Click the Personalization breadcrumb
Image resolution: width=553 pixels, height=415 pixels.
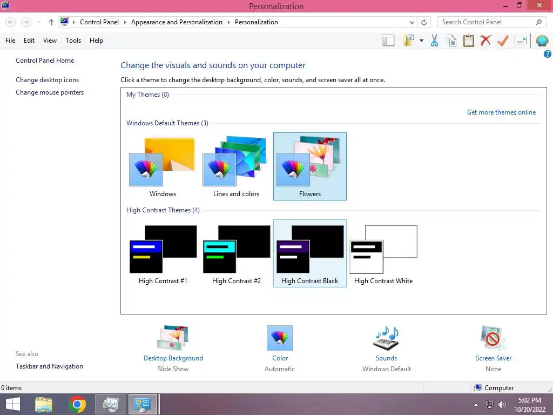click(x=257, y=22)
